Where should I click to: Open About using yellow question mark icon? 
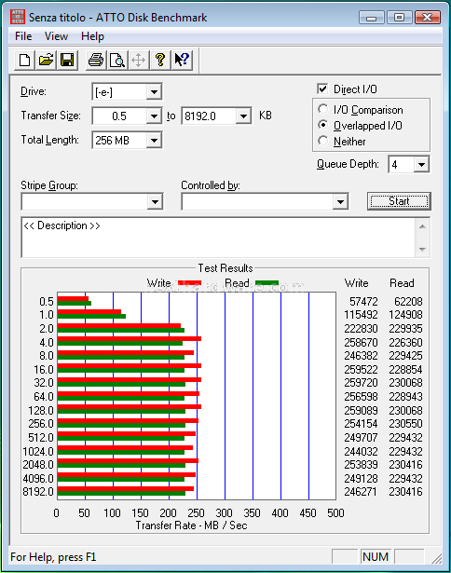click(159, 60)
